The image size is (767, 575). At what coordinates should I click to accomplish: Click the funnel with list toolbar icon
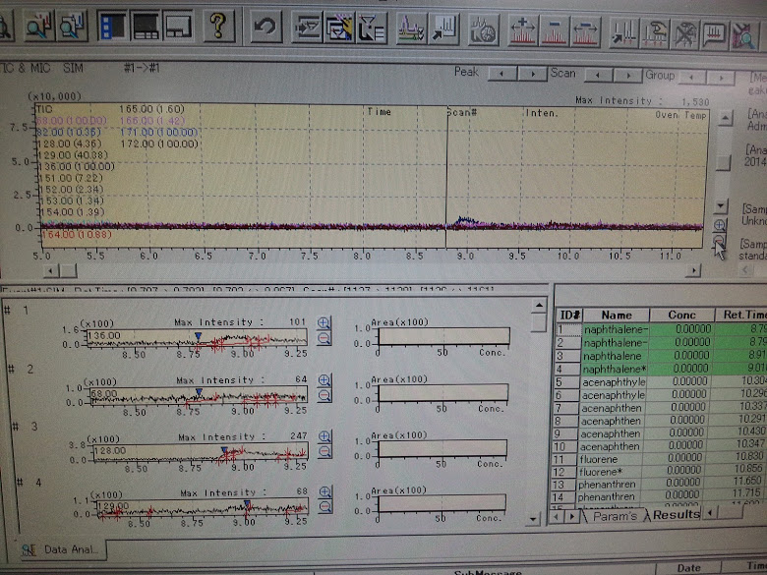tap(372, 28)
